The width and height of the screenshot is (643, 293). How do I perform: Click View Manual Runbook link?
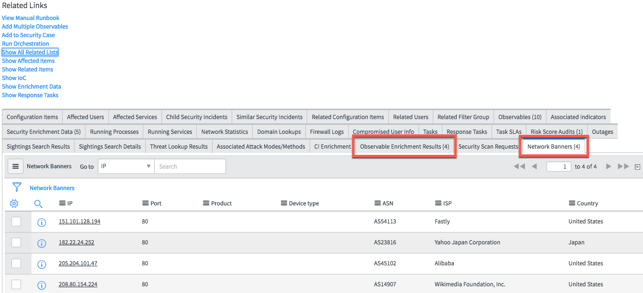[x=31, y=18]
